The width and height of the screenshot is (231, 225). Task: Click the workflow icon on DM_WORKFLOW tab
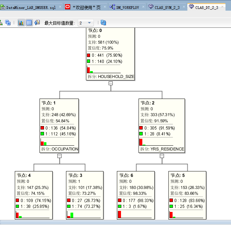coord(112,7)
